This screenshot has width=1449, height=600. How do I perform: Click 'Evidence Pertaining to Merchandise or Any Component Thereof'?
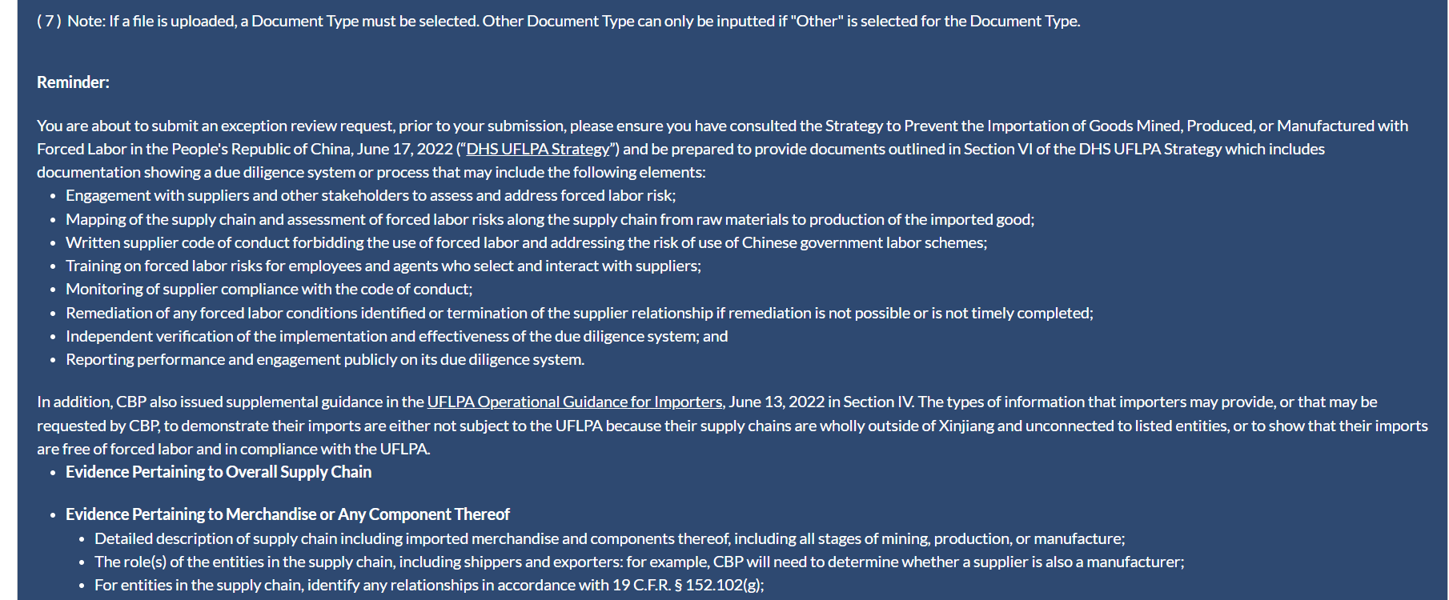click(287, 514)
